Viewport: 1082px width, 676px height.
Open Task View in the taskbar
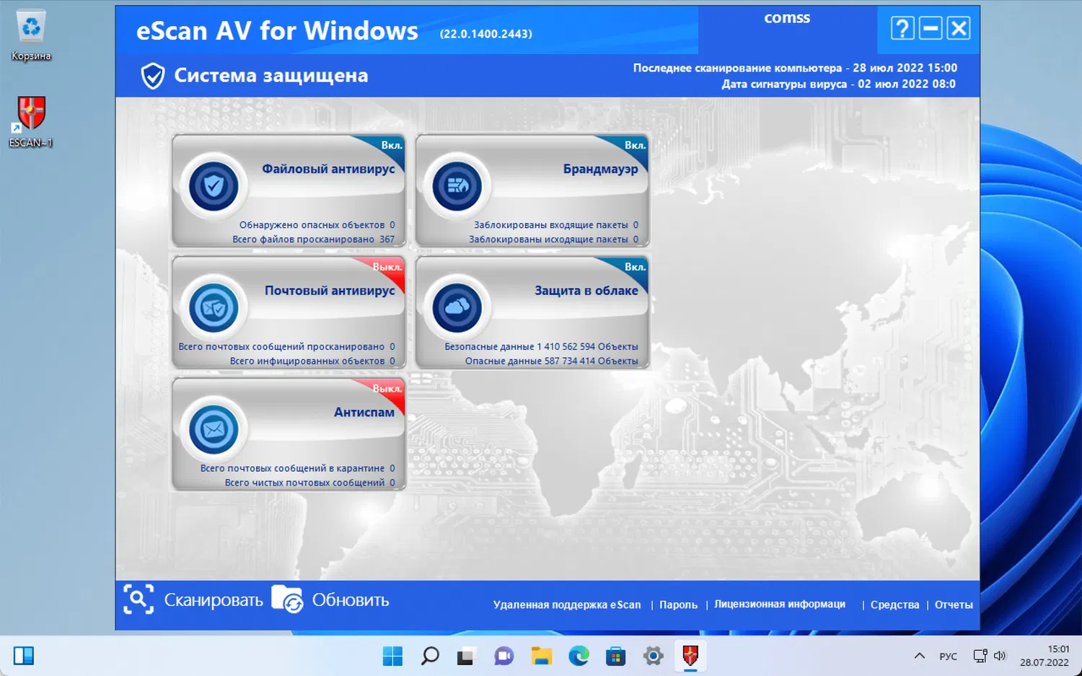click(467, 656)
